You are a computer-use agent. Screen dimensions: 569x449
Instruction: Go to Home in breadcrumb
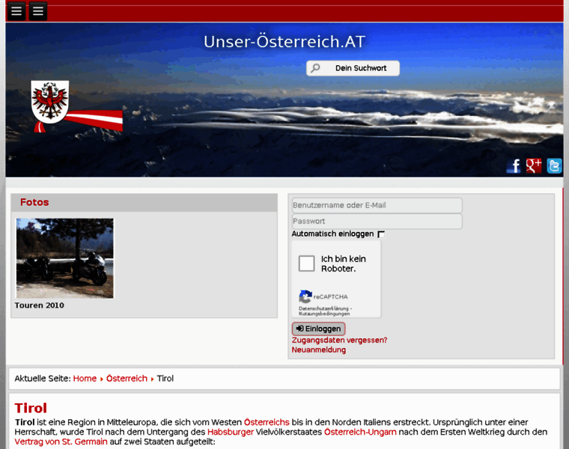(x=85, y=379)
